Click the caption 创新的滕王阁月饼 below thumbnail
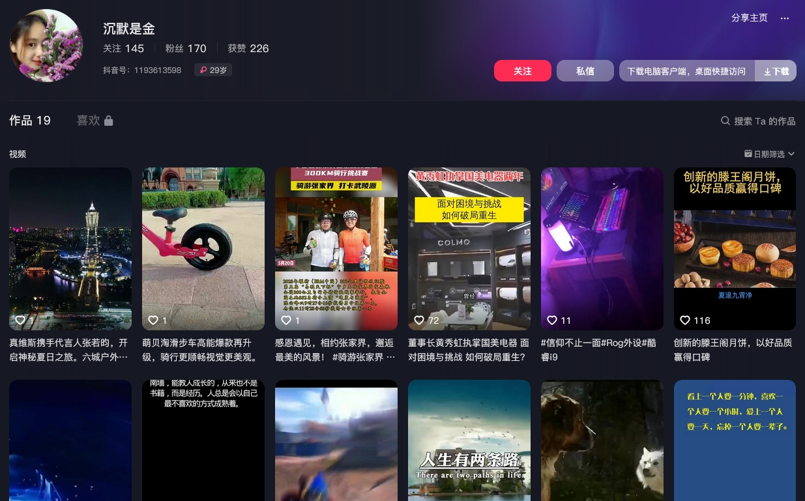Screen dimensions: 805x501 pyautogui.click(x=733, y=350)
